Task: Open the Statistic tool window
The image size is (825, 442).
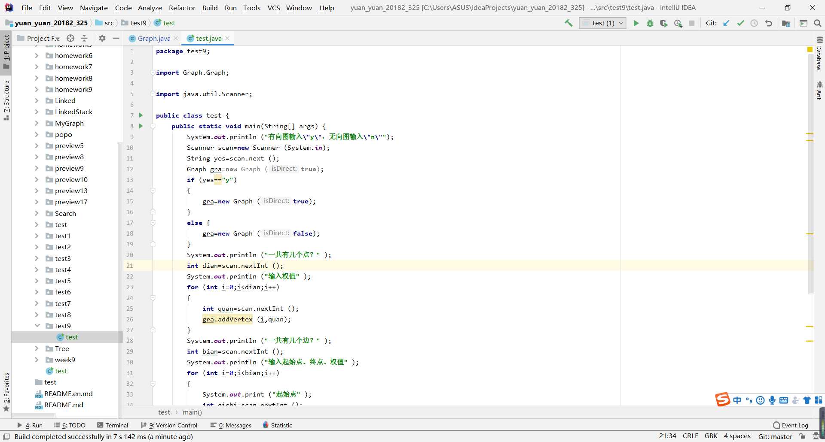Action: click(277, 425)
